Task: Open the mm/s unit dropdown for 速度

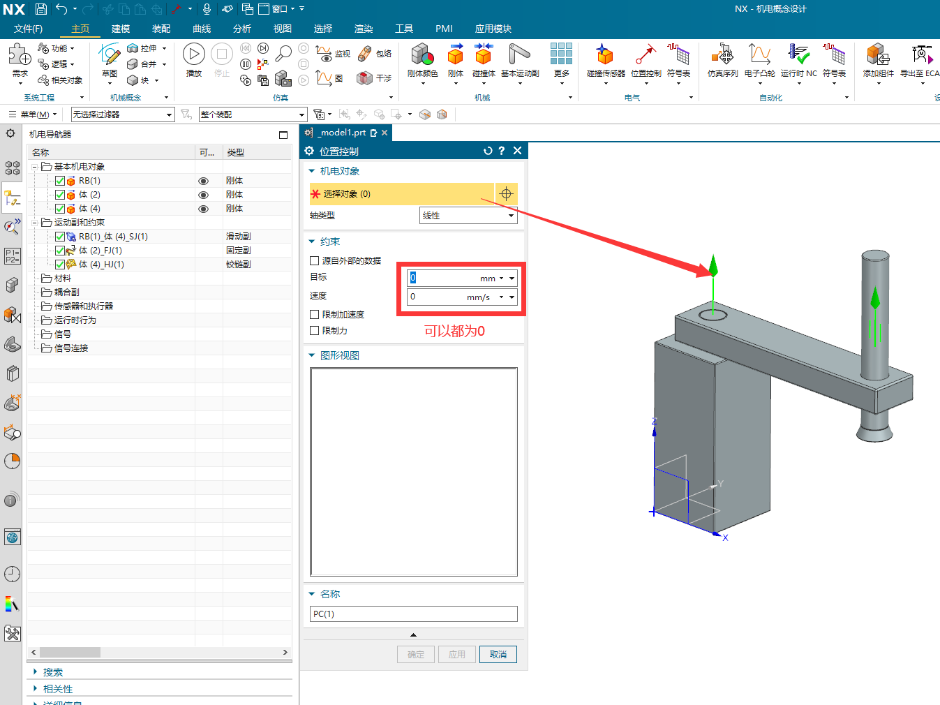Action: pos(501,297)
